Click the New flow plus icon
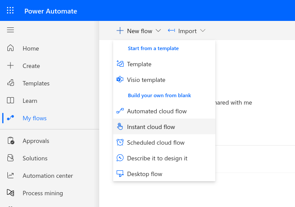The image size is (295, 207). click(x=120, y=31)
